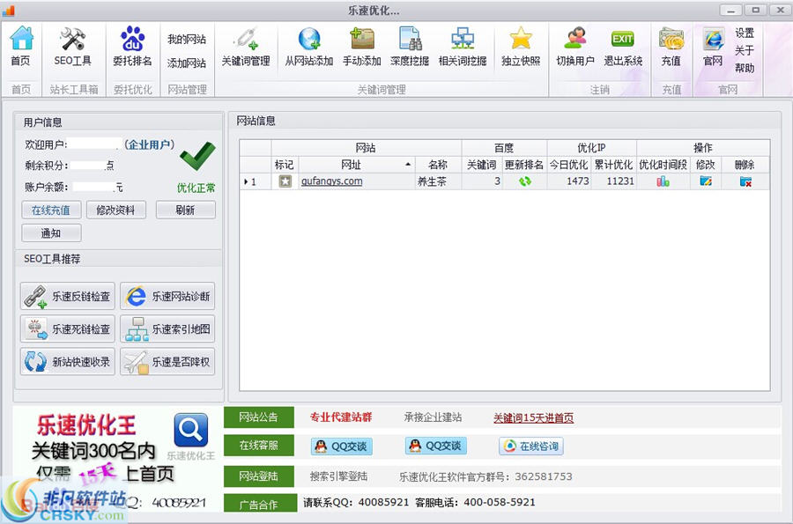Click the green 网站登陆 label
The image size is (793, 524).
258,476
